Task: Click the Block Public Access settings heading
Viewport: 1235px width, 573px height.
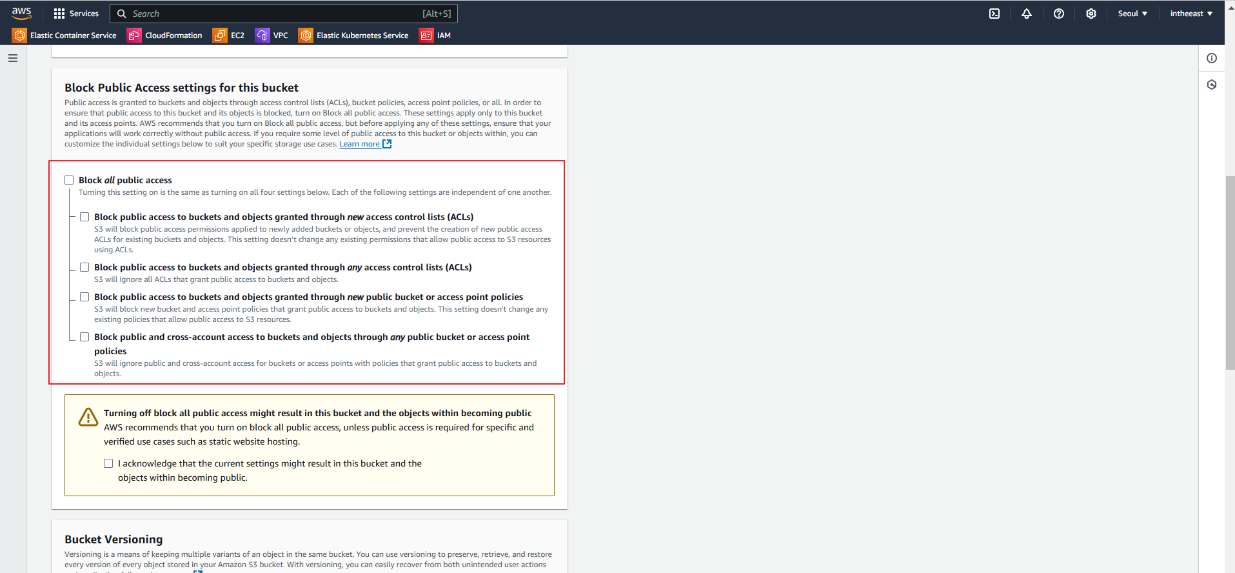Action: coord(181,88)
